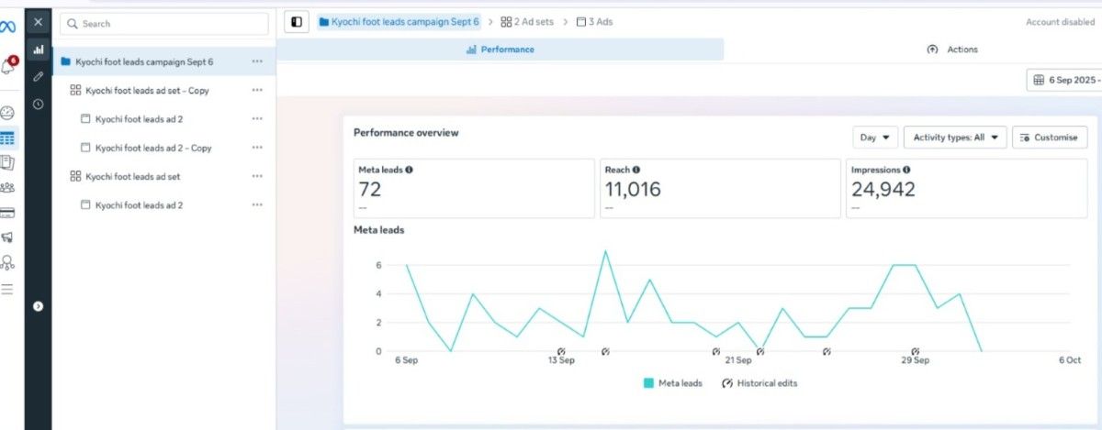This screenshot has height=430, width=1102.
Task: Open the Activity types: All dropdown
Action: pyautogui.click(x=955, y=138)
